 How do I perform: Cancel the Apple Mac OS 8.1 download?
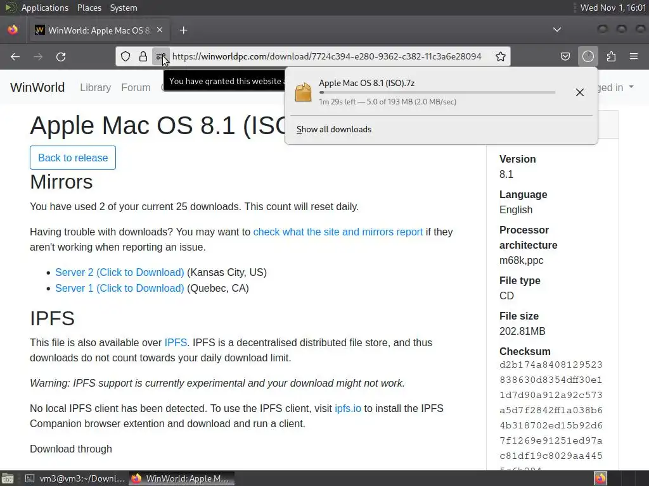pyautogui.click(x=580, y=92)
